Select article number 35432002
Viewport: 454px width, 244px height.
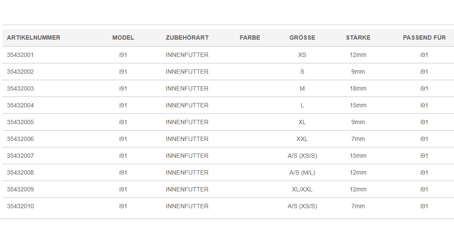pos(20,72)
